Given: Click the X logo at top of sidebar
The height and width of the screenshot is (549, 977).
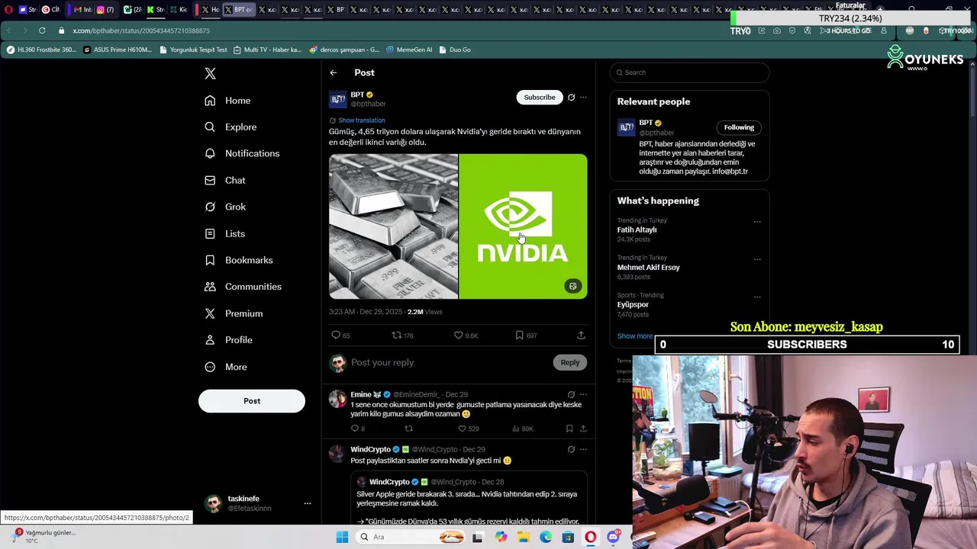Looking at the screenshot, I should [x=210, y=73].
